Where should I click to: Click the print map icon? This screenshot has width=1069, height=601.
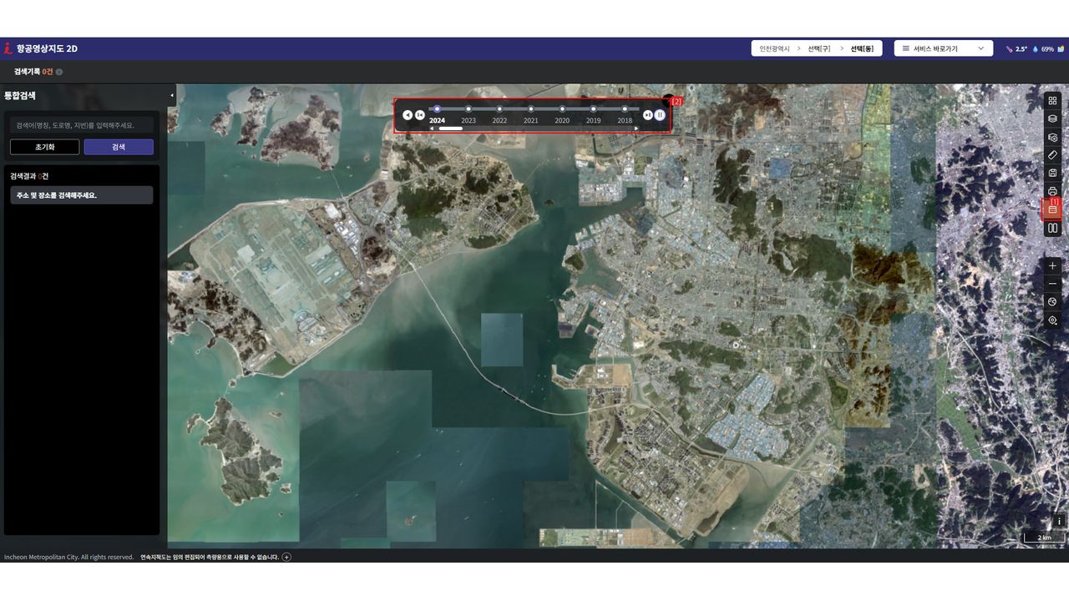[x=1052, y=191]
